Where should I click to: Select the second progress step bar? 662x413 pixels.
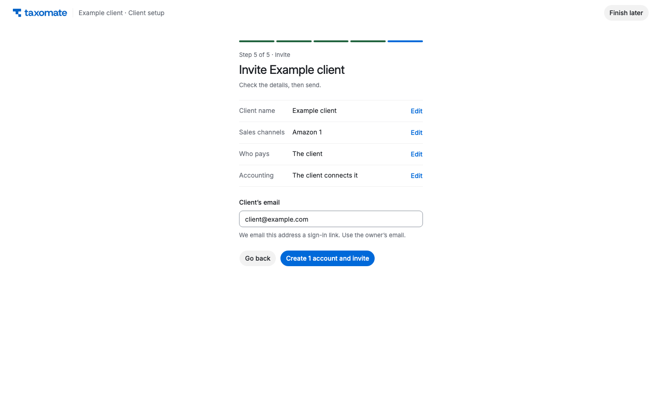pos(294,41)
